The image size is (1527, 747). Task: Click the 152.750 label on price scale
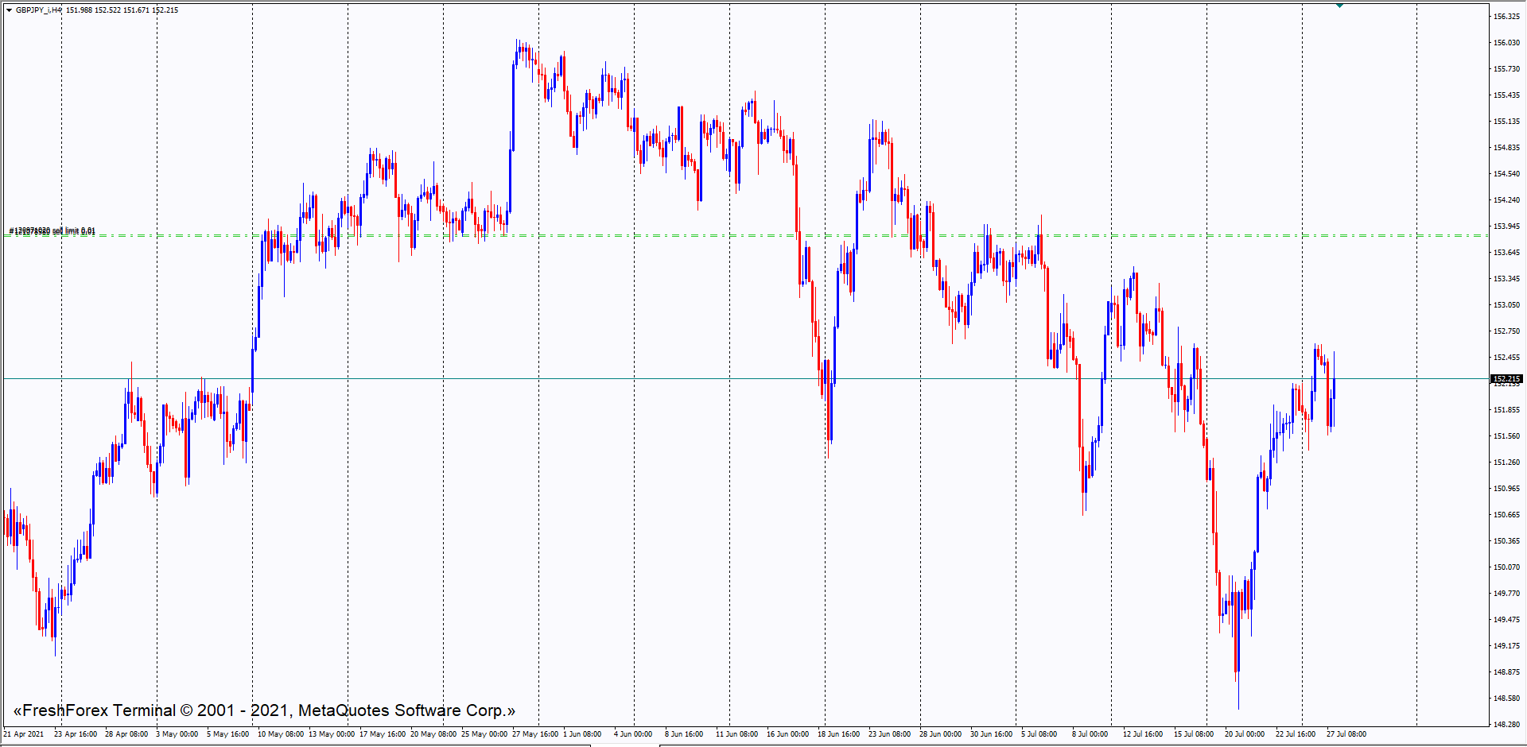[x=1506, y=331]
